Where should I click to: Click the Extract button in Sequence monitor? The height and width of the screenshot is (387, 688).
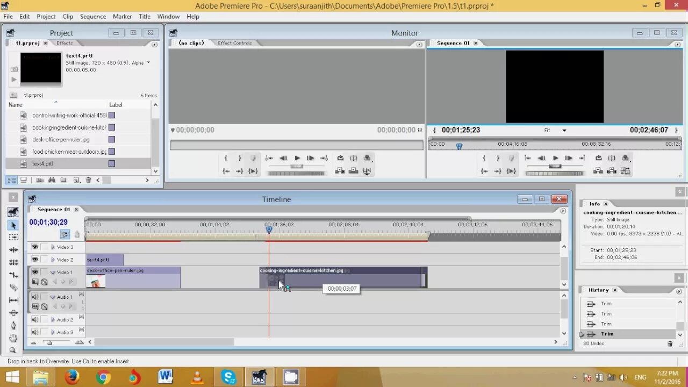pos(612,171)
